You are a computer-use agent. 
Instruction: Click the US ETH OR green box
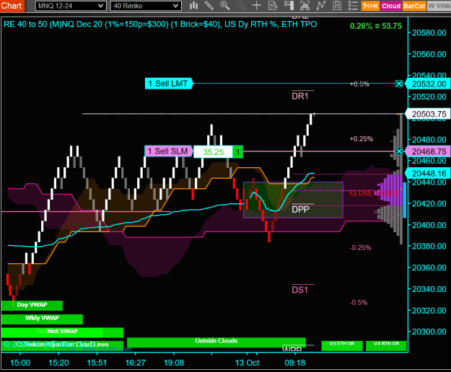342,345
